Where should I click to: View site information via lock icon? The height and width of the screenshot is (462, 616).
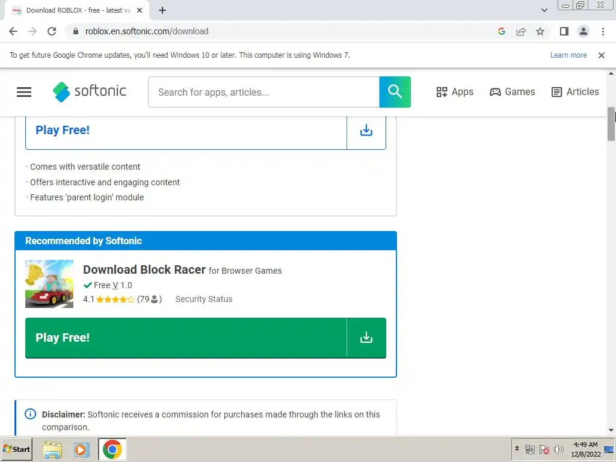75,31
